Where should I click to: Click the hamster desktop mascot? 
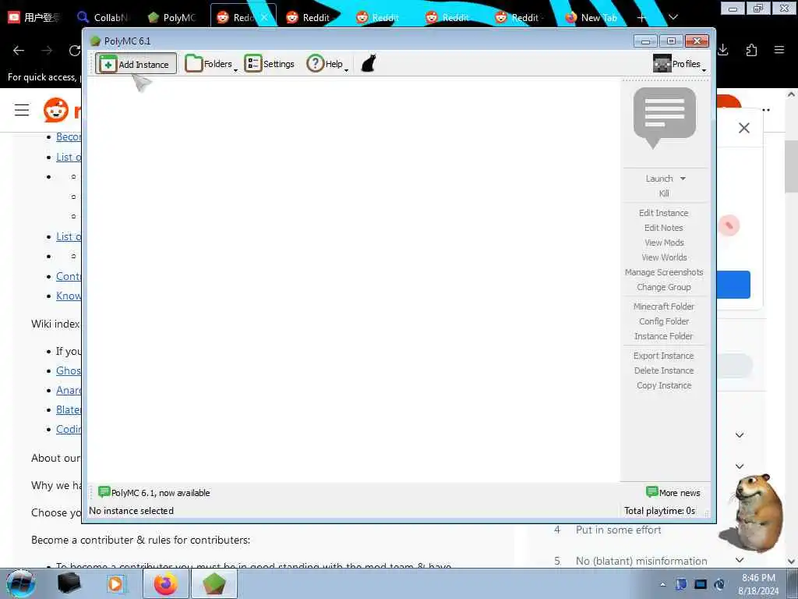753,512
